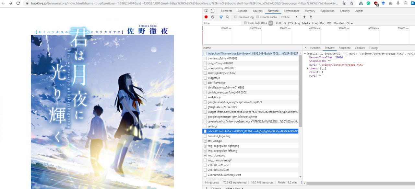Switch to the Performance tab
The width and height of the screenshot is (415, 189).
[x=291, y=11]
